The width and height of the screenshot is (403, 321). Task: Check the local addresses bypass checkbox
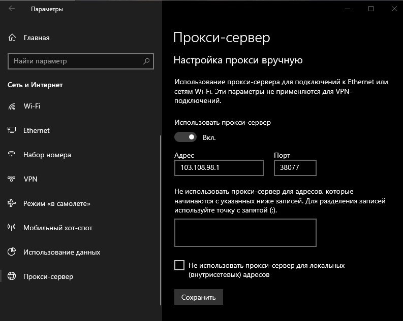(179, 265)
